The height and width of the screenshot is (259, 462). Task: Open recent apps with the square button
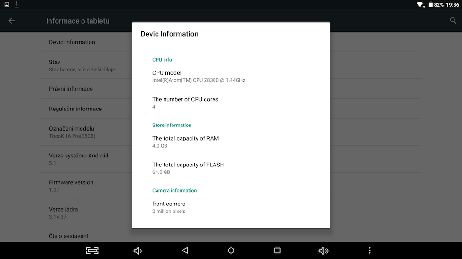click(277, 251)
